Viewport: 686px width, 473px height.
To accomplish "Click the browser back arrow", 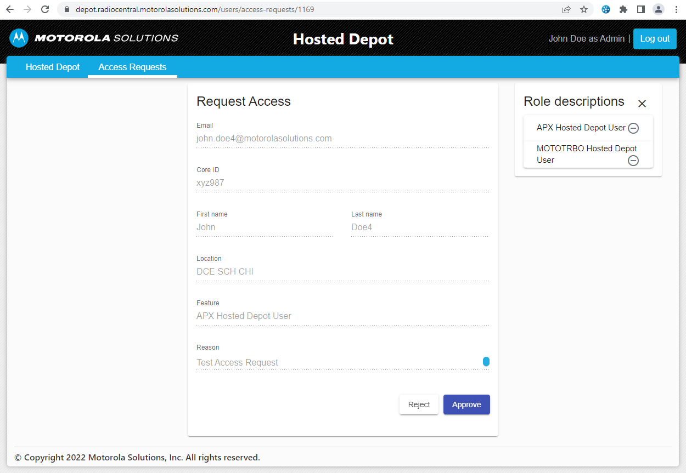I will click(x=10, y=9).
